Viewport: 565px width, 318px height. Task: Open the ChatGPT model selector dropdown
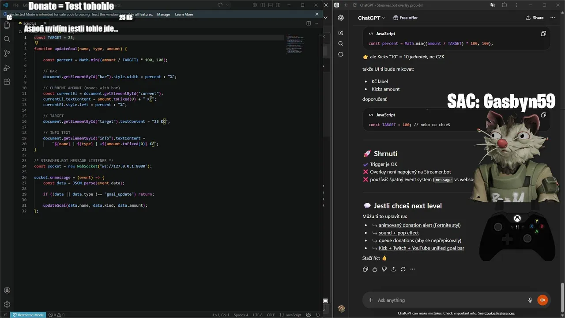[372, 18]
